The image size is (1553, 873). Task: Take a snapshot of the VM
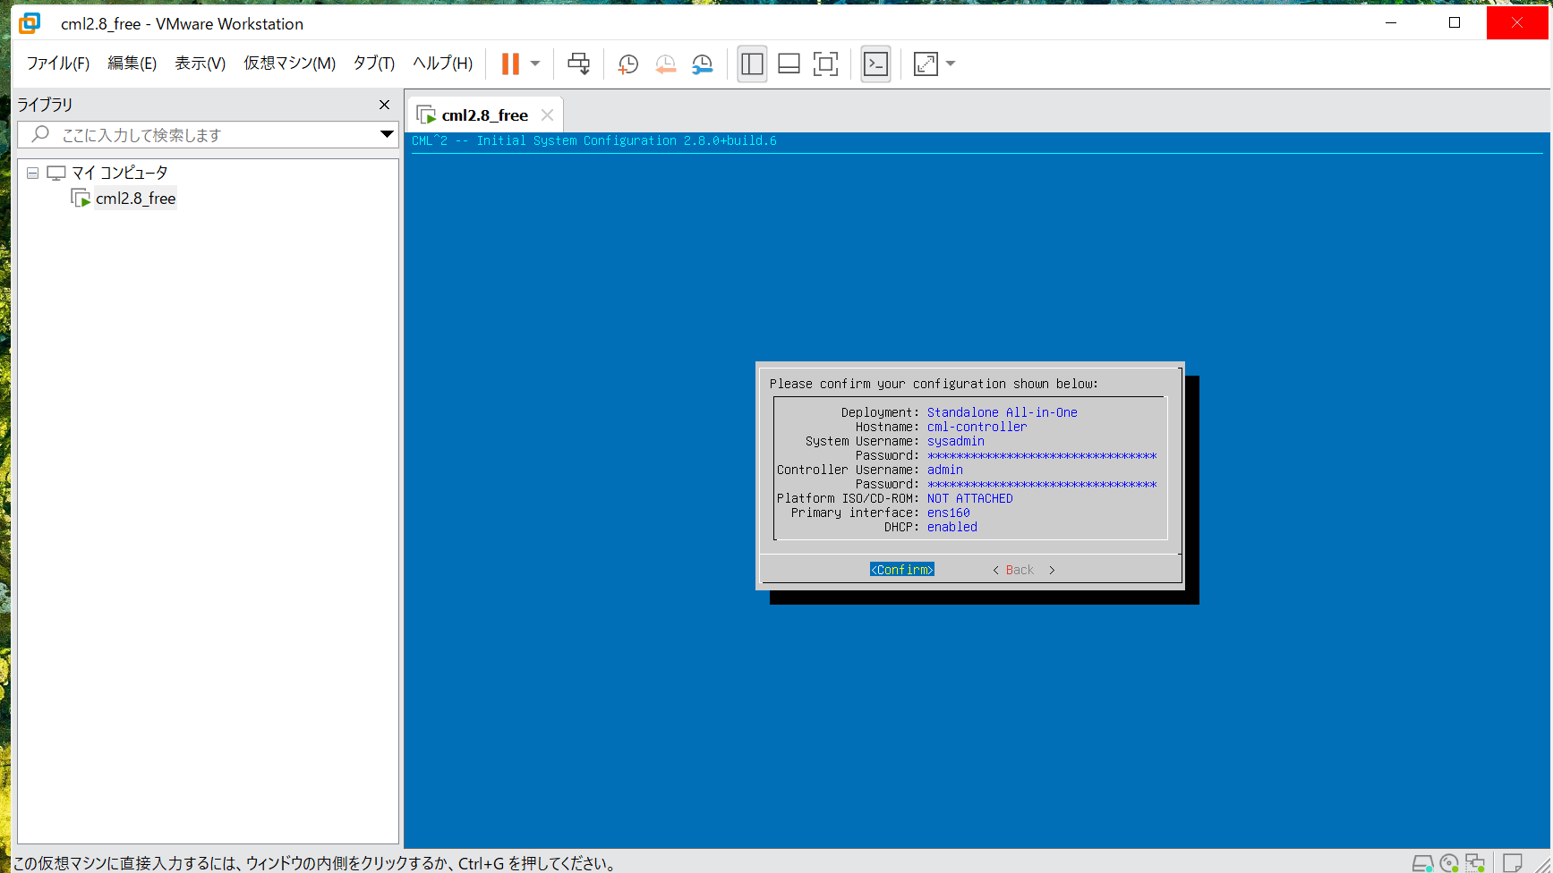(x=627, y=64)
